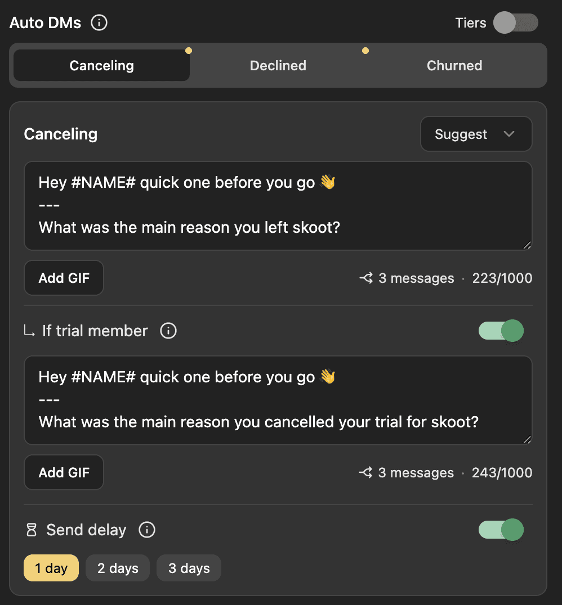The image size is (562, 605).
Task: Click Add GIF under the Canceling message
Action: [64, 278]
